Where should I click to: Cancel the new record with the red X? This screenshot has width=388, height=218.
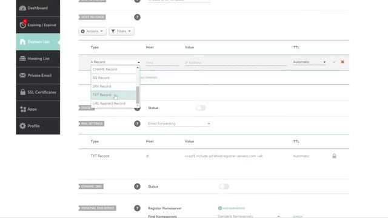click(x=343, y=62)
